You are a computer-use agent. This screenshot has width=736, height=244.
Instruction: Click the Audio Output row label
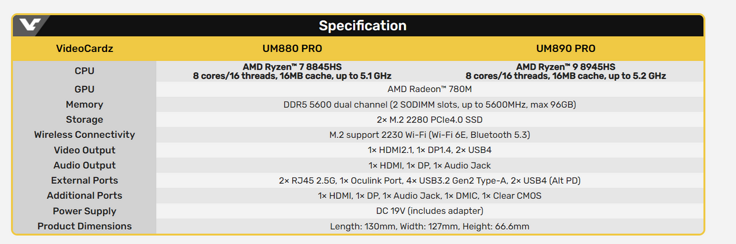pyautogui.click(x=85, y=165)
